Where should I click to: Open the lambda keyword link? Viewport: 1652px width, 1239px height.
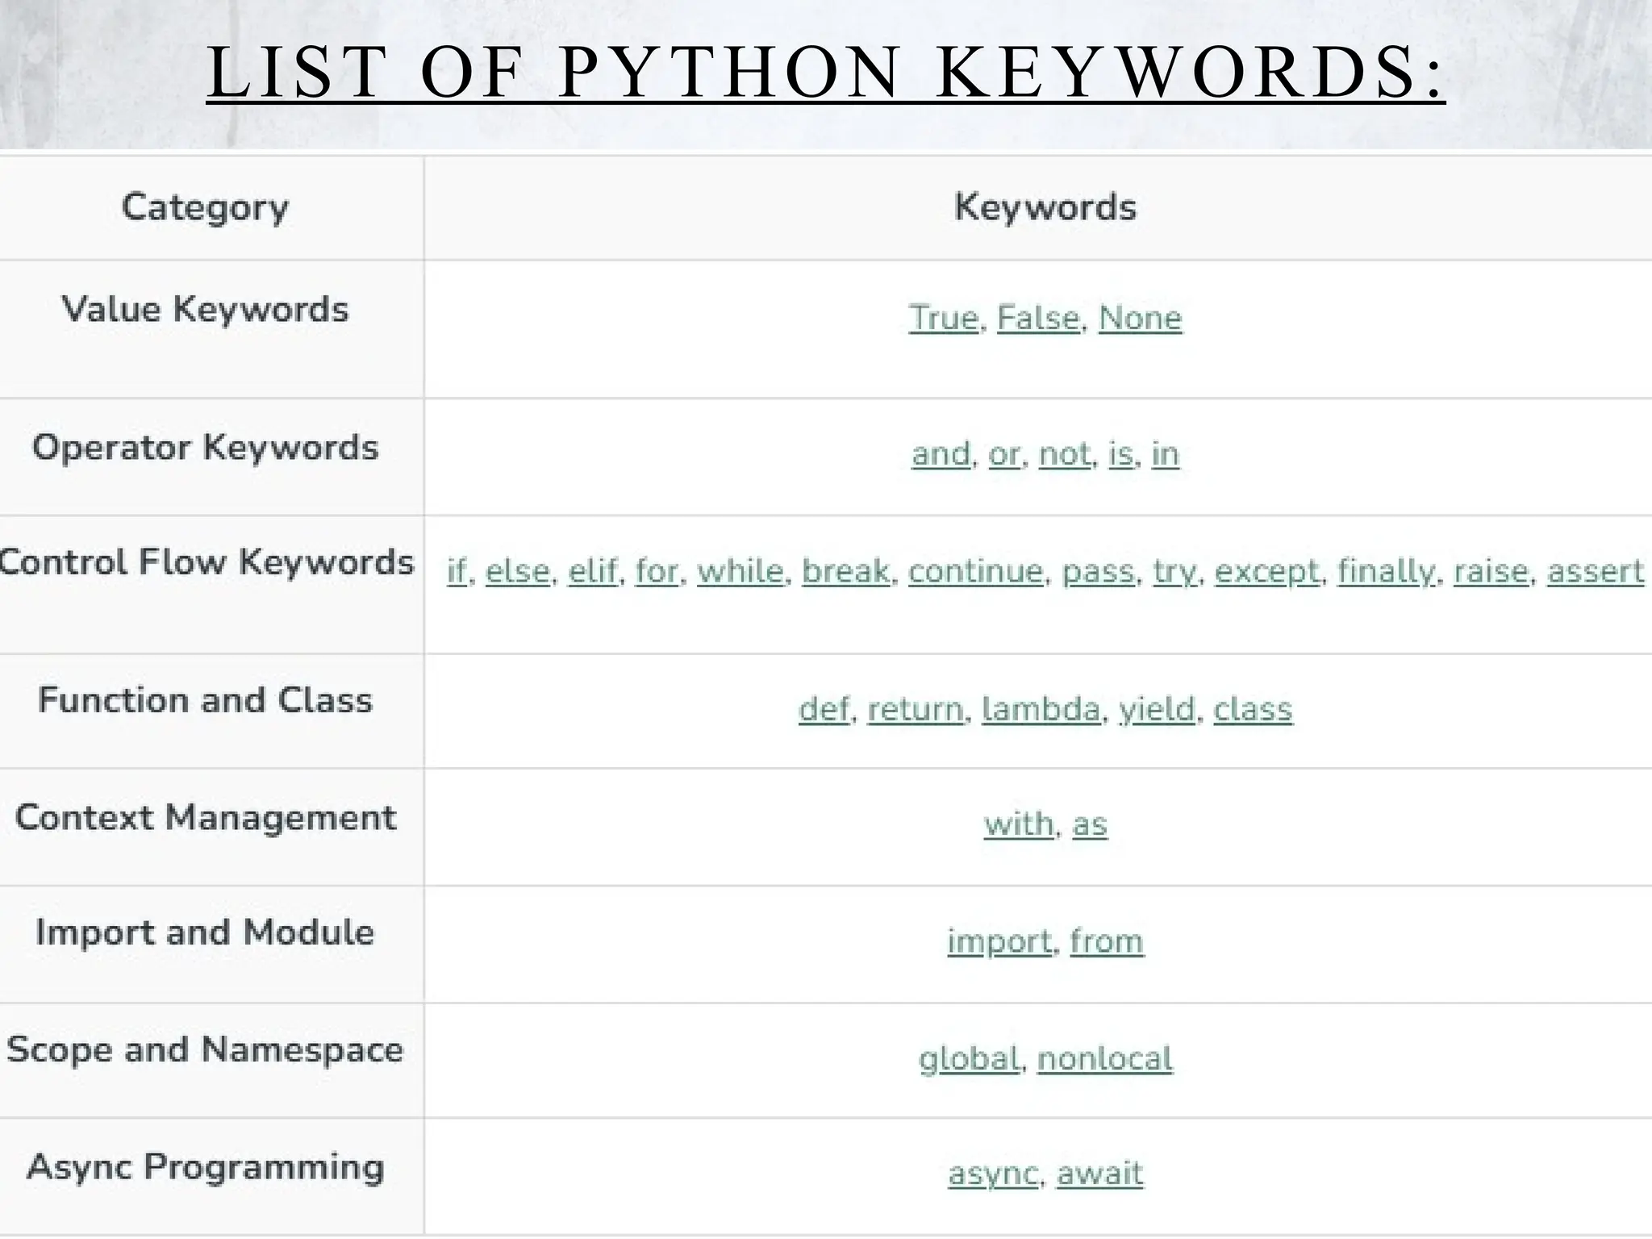click(x=1041, y=710)
